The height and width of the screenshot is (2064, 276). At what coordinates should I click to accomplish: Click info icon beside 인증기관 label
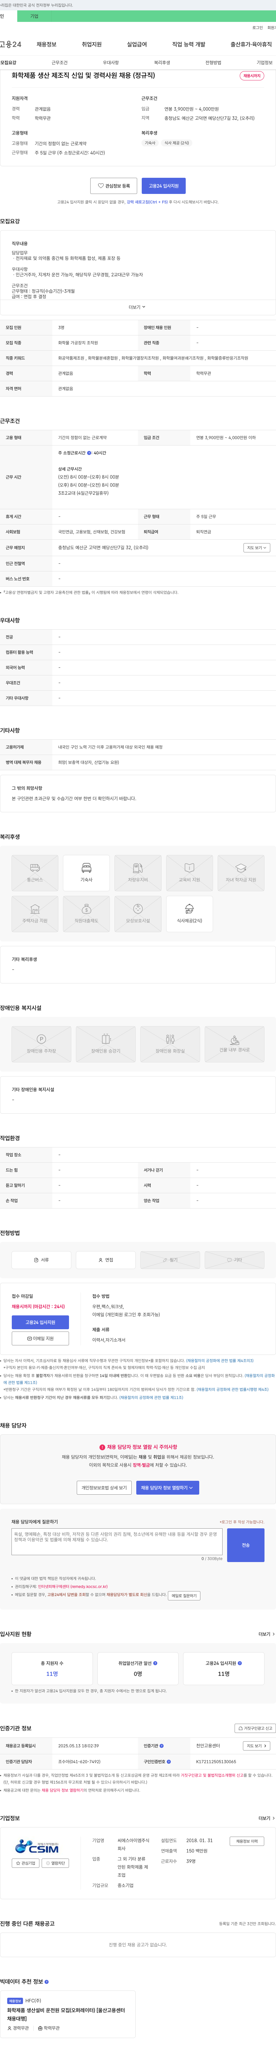point(162,1746)
